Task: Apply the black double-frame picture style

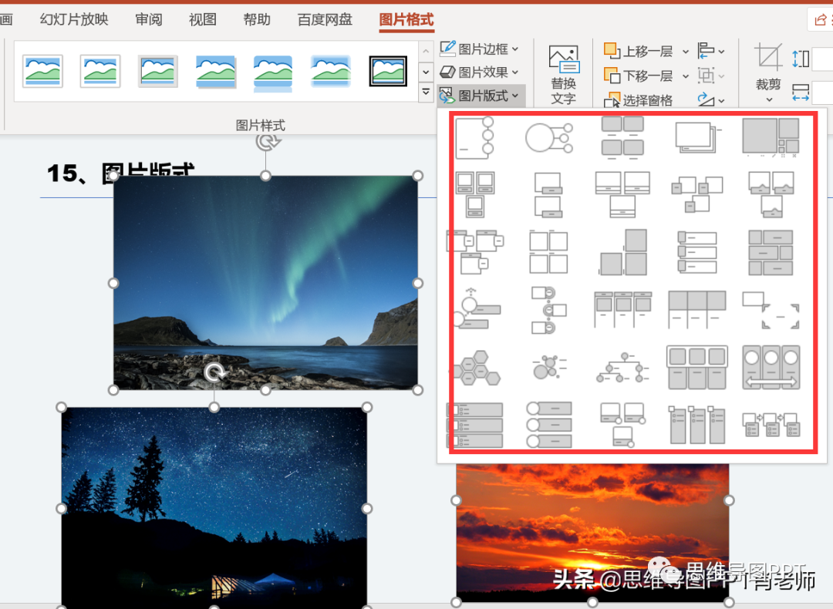Action: coord(388,71)
